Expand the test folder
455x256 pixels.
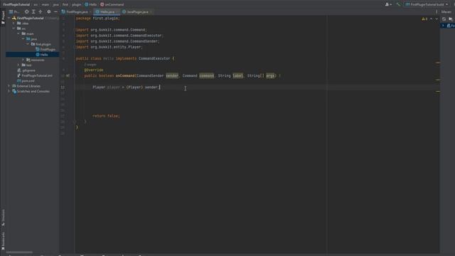18,65
